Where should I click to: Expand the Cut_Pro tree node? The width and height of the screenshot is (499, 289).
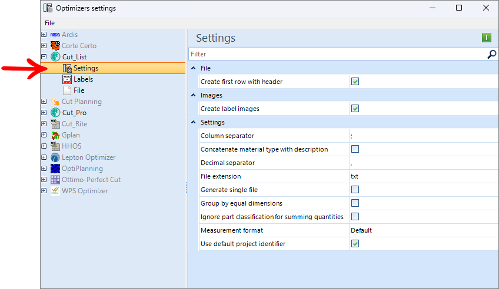[44, 112]
